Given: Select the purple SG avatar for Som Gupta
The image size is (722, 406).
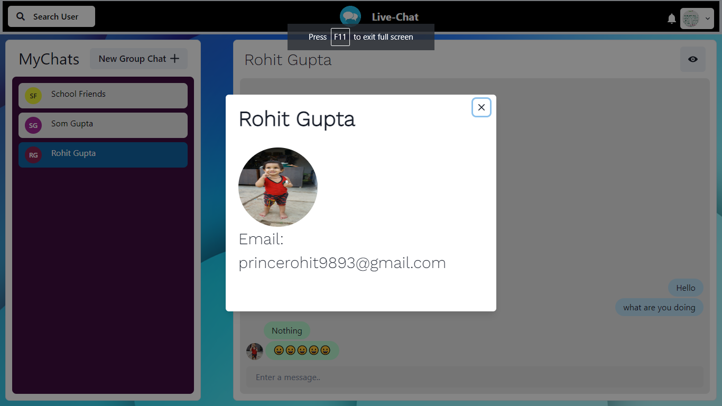Looking at the screenshot, I should 33,125.
